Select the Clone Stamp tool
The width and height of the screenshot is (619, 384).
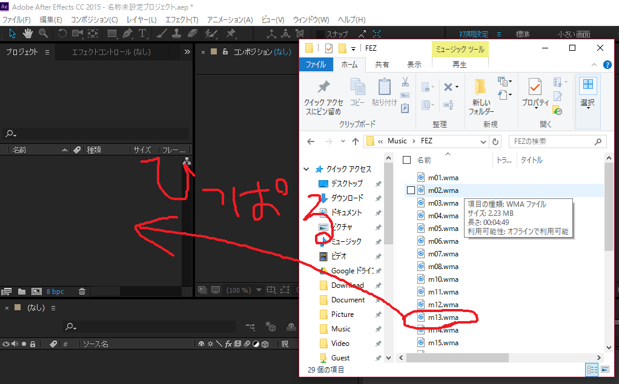point(176,33)
